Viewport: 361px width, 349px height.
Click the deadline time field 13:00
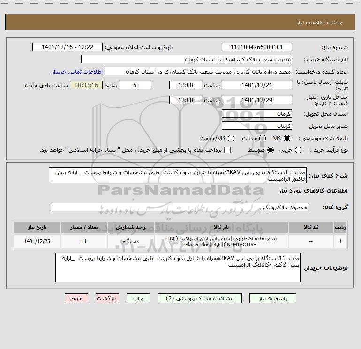[186, 85]
